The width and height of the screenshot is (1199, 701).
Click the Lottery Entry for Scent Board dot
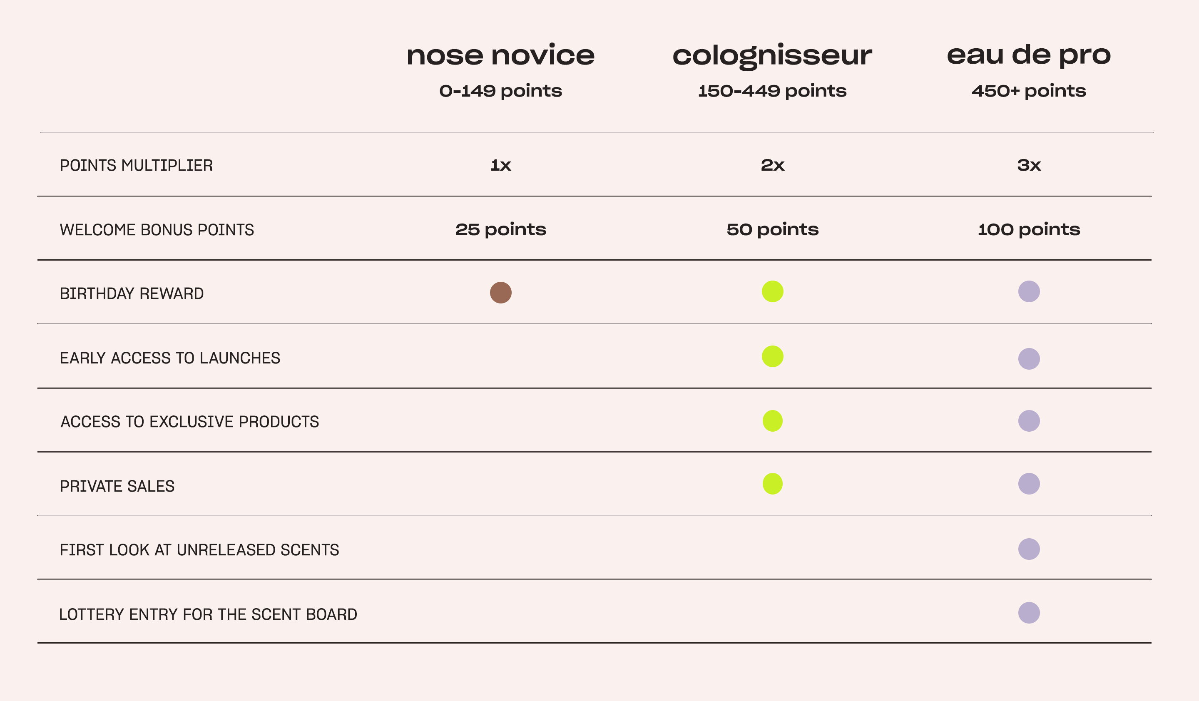1029,613
